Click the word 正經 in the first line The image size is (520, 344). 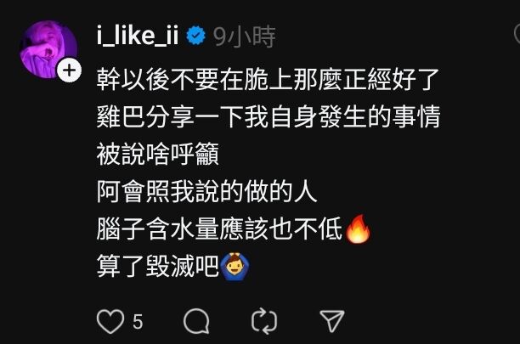(x=367, y=79)
